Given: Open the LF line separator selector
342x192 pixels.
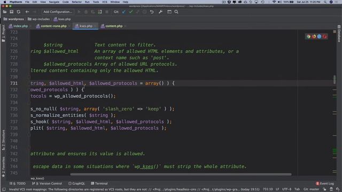Looking at the screenshot, I should [277, 189].
